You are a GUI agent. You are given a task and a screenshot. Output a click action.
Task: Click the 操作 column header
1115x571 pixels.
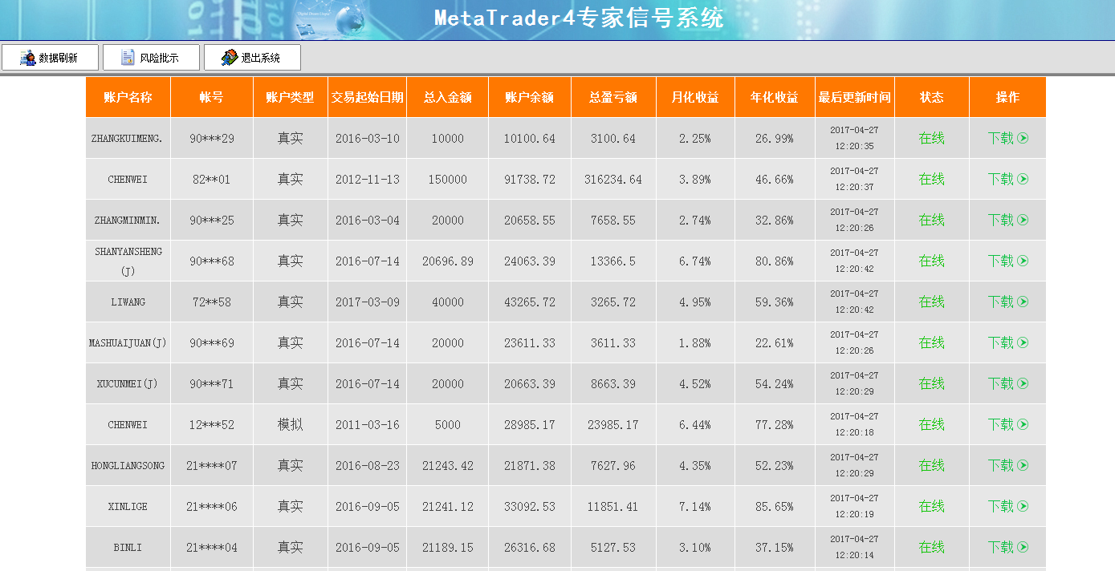(1007, 97)
